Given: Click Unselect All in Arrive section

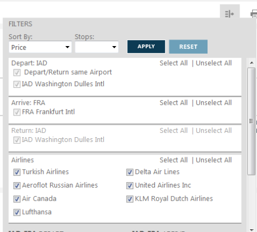Looking at the screenshot, I should pyautogui.click(x=214, y=103).
